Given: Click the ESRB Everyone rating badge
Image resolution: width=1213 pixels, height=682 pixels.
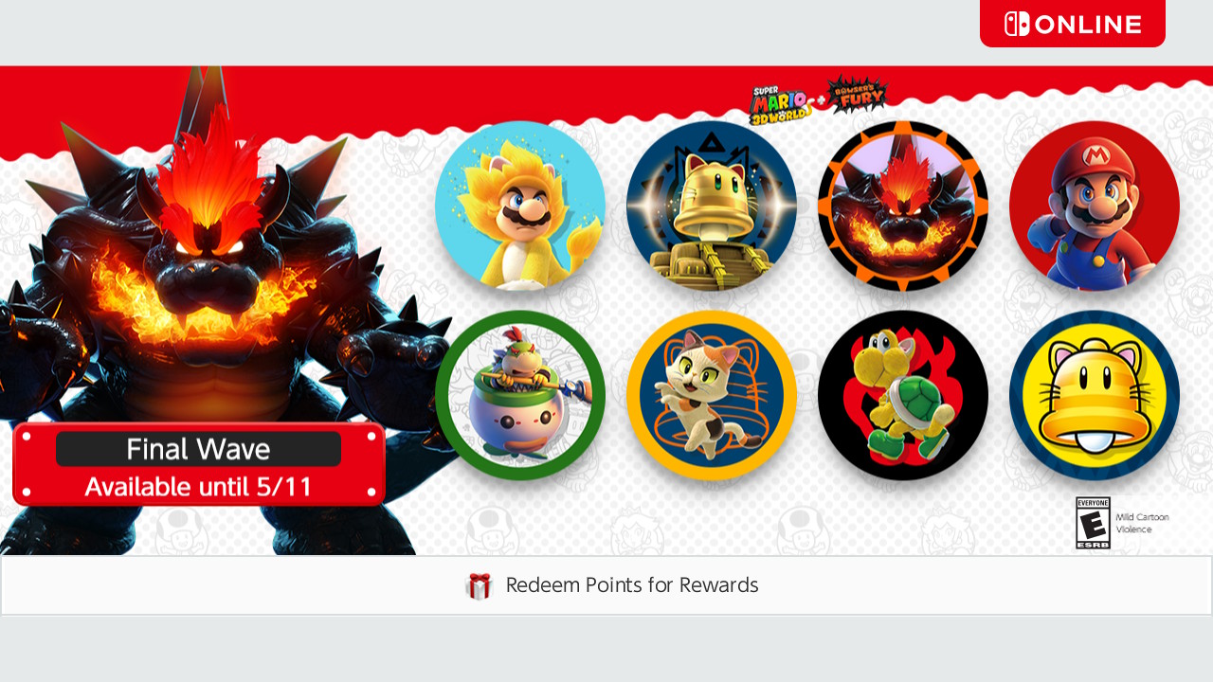Looking at the screenshot, I should (1093, 523).
